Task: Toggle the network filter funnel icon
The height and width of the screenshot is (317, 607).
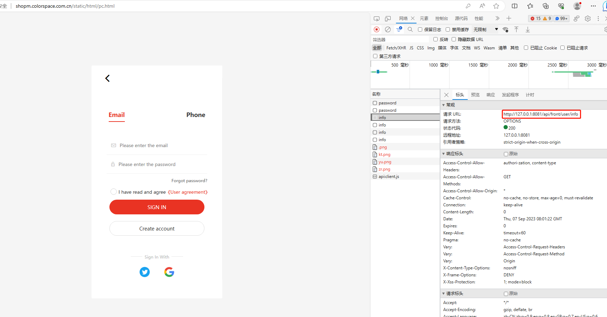Action: pyautogui.click(x=399, y=29)
